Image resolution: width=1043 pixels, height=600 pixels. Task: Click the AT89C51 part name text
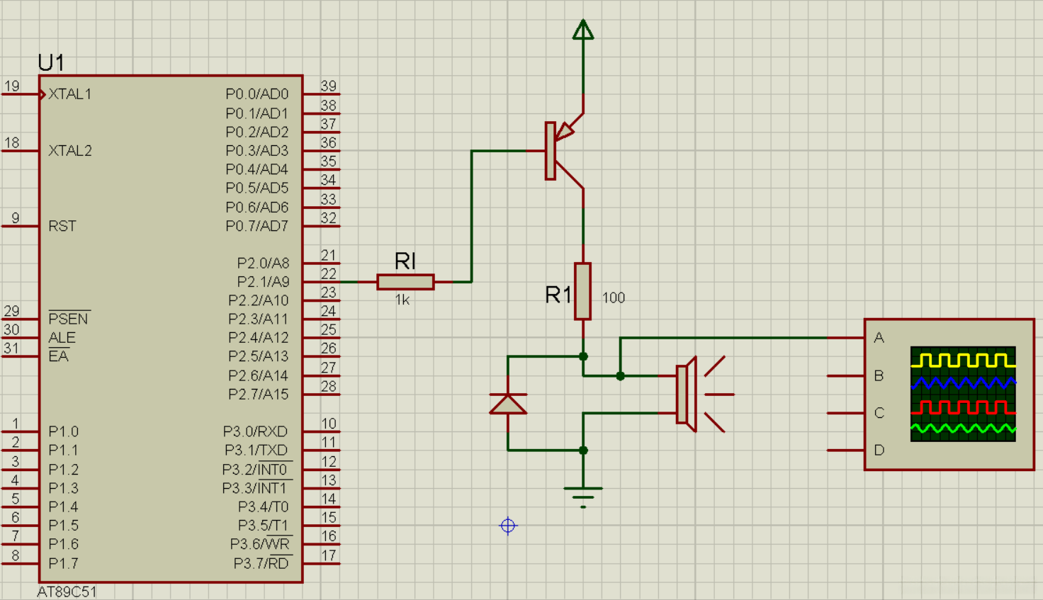67,591
